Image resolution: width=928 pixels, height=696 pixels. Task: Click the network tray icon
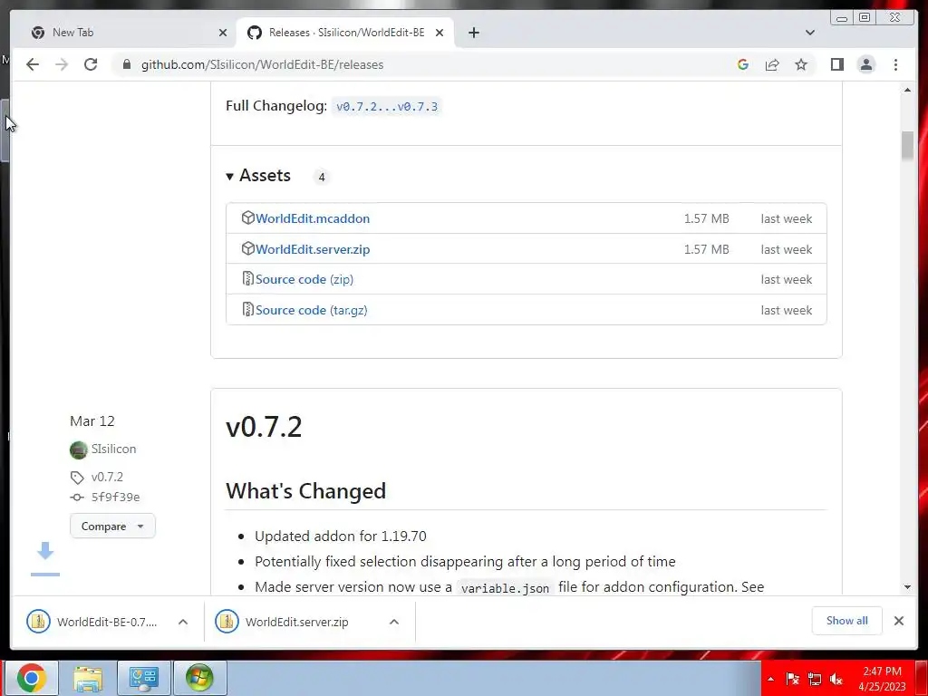815,679
